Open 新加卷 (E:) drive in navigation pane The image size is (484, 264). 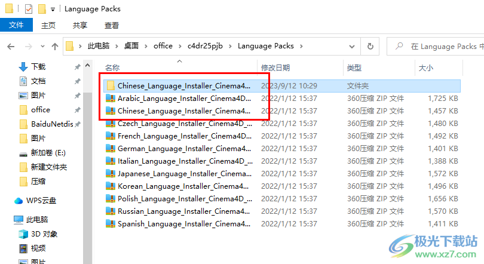coord(48,153)
